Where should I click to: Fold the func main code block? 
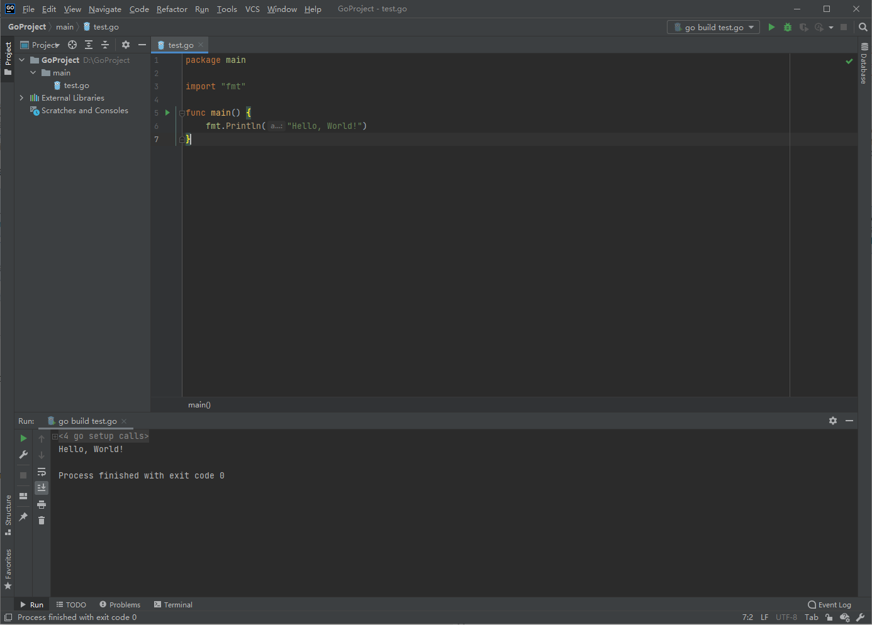(182, 113)
